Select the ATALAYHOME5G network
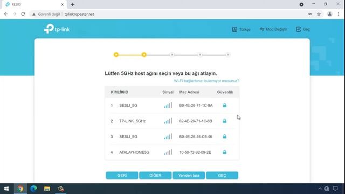 pos(172,152)
